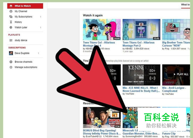Select the What to Watch tab at top right
Viewport: 193px width, 138px height.
(x=185, y=5)
